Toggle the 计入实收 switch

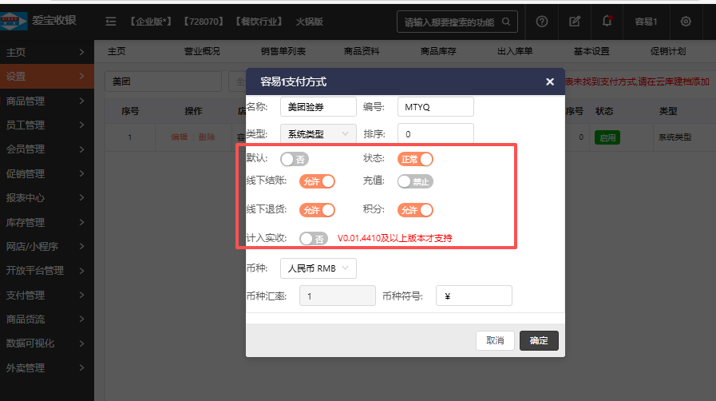[x=313, y=238]
